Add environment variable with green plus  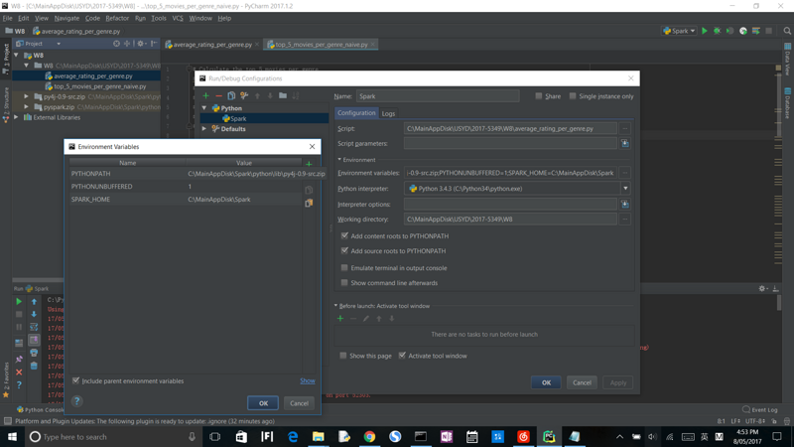tap(309, 163)
